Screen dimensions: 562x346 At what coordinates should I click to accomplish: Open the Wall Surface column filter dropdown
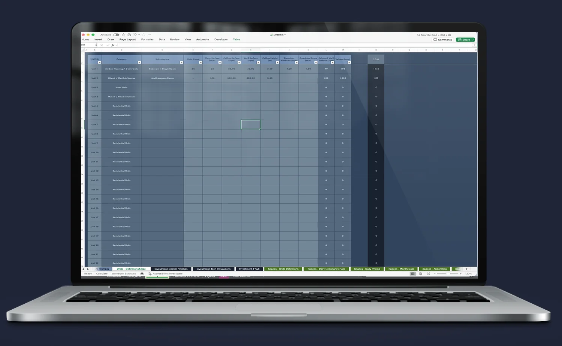(x=258, y=63)
